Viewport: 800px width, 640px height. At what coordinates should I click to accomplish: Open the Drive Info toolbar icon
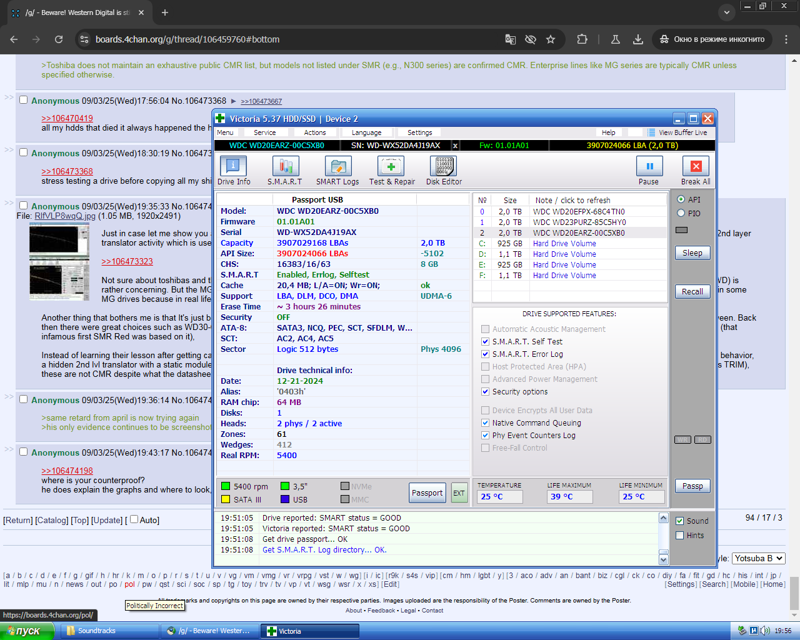click(x=233, y=166)
